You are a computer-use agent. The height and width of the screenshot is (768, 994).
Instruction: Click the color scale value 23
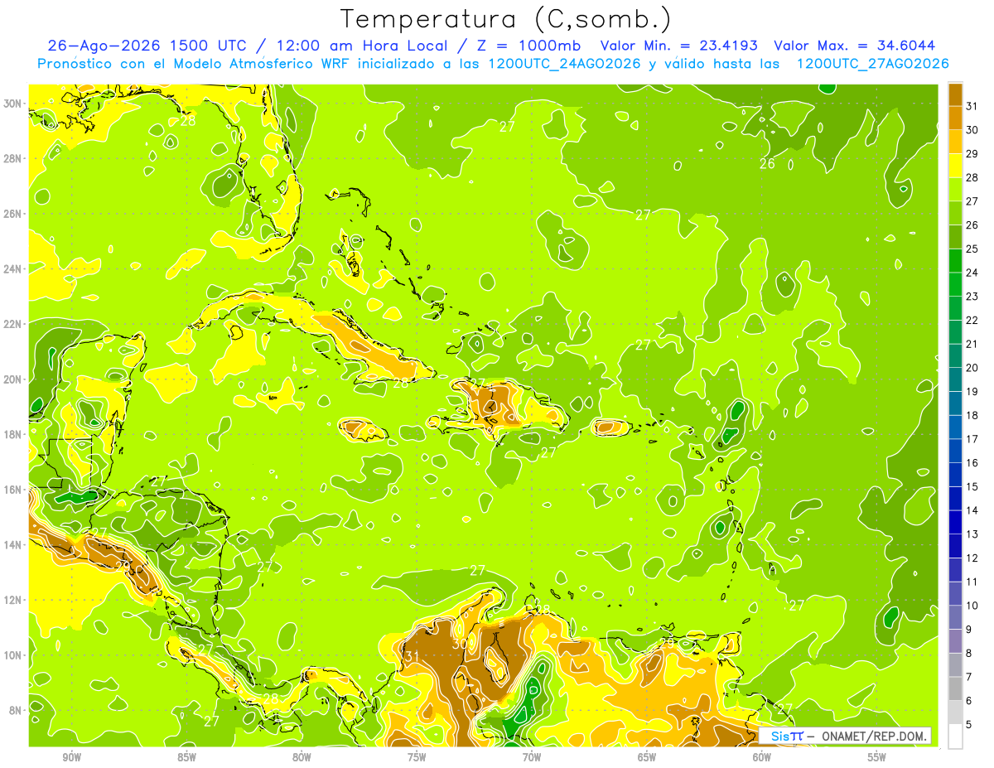[x=972, y=296]
